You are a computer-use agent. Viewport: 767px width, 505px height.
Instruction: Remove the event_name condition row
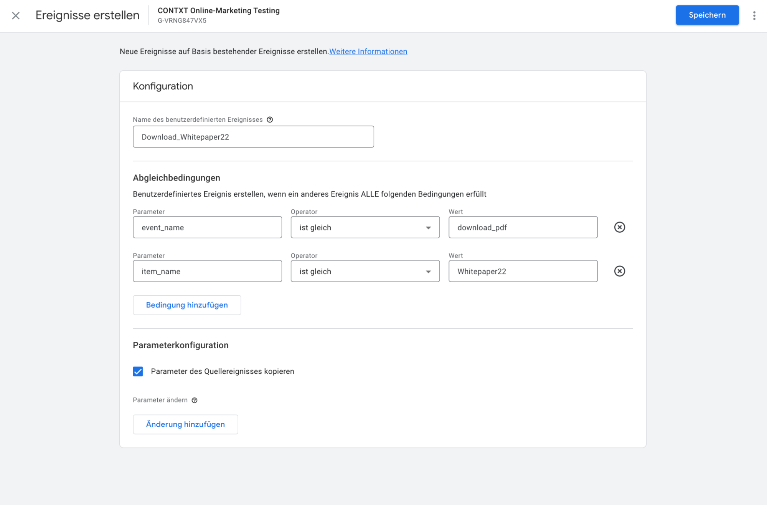619,227
